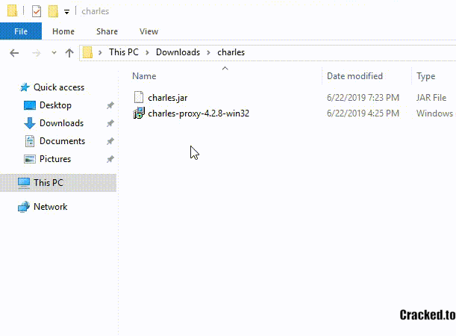Select the charles-proxy-4.2.8-win32 installer icon
The image size is (456, 336).
click(138, 113)
